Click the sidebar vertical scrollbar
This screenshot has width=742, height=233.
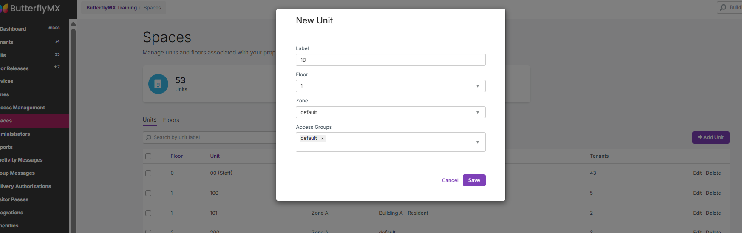point(73,128)
